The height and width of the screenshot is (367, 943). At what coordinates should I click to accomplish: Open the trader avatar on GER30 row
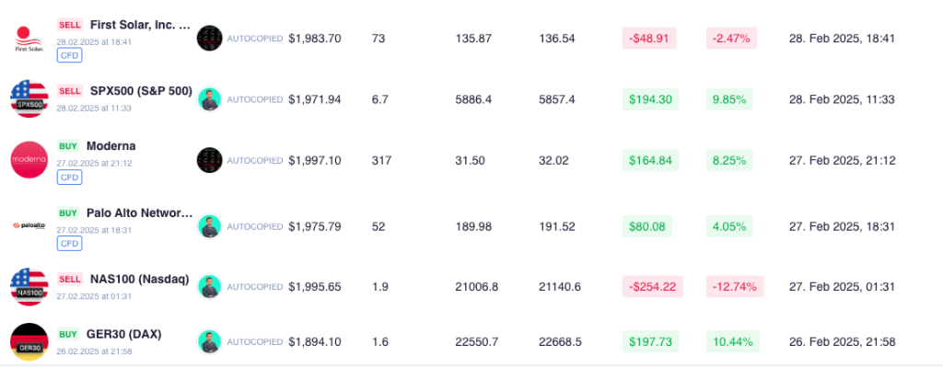point(210,342)
